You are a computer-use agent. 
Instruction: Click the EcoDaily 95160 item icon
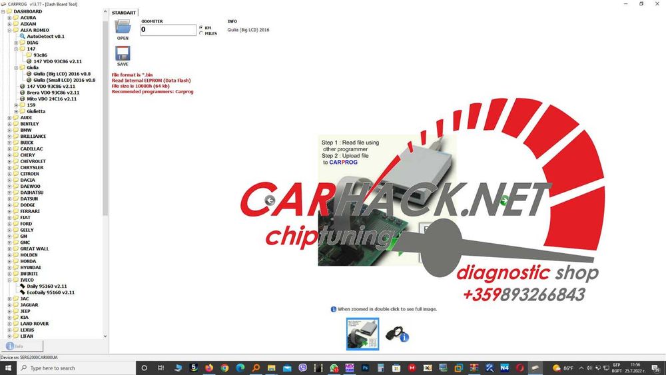(23, 292)
